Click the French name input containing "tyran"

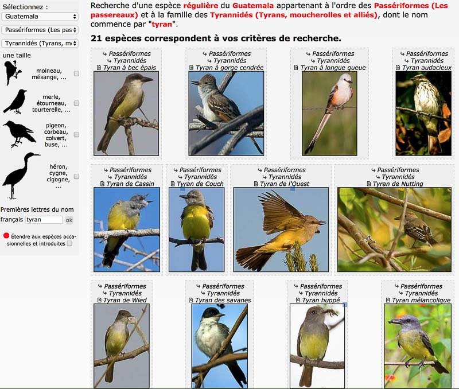[44, 220]
